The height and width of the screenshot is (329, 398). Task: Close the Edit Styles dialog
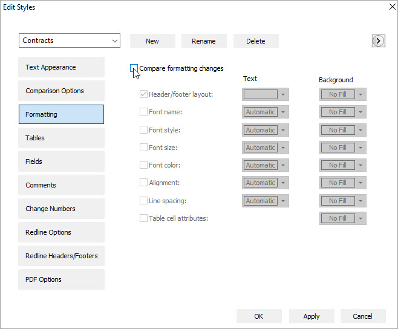[393, 7]
